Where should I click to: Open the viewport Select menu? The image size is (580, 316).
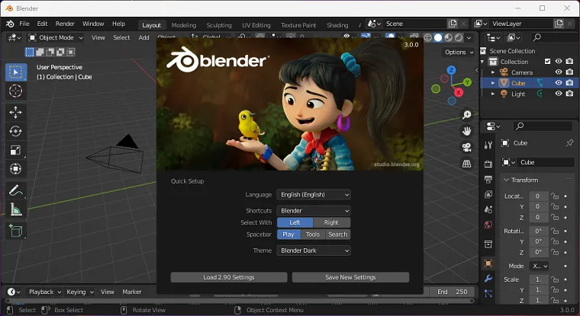[121, 37]
